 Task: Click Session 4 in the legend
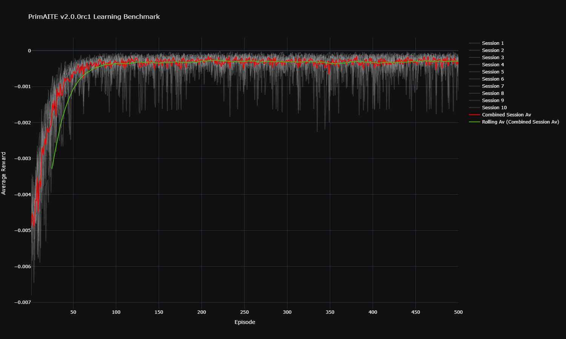click(492, 65)
